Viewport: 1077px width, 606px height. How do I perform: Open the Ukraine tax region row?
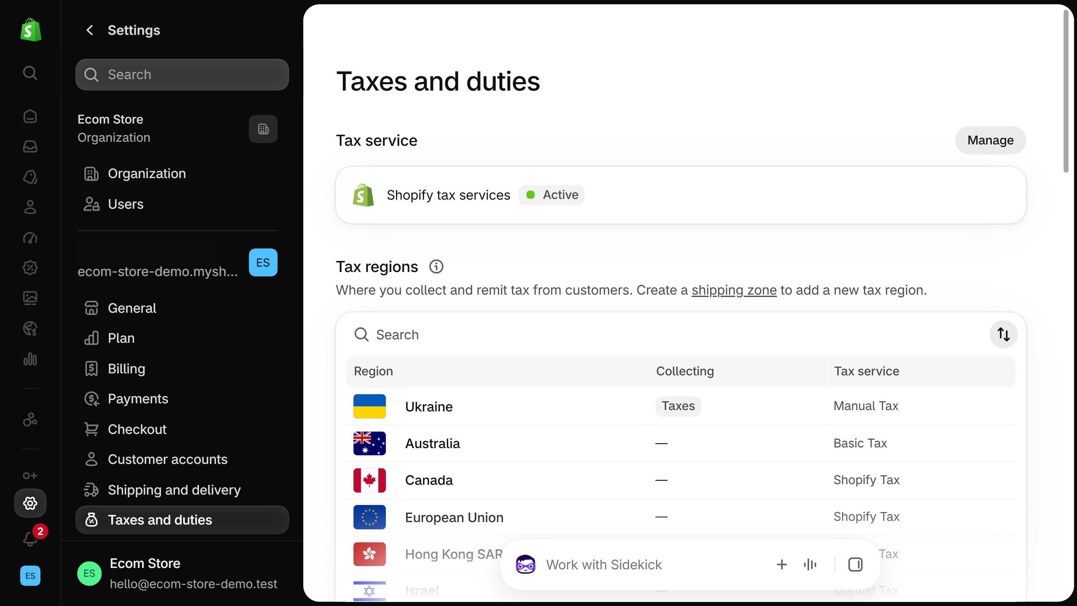coord(681,406)
